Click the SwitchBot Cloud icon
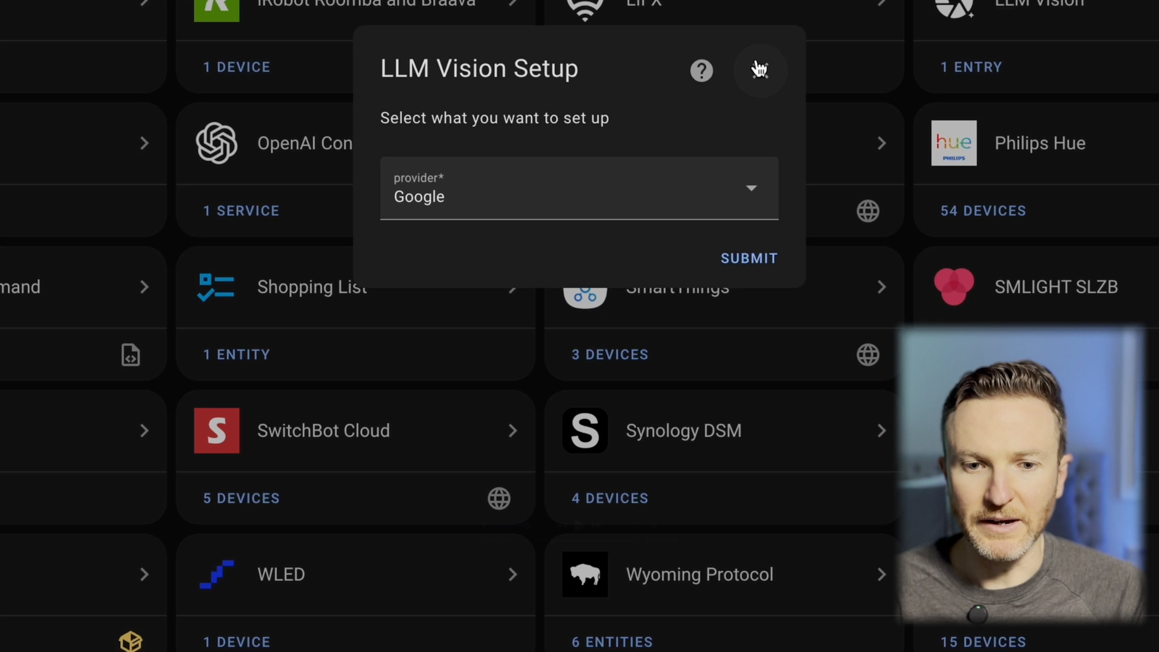Screen dimensions: 1159x652 [216, 430]
